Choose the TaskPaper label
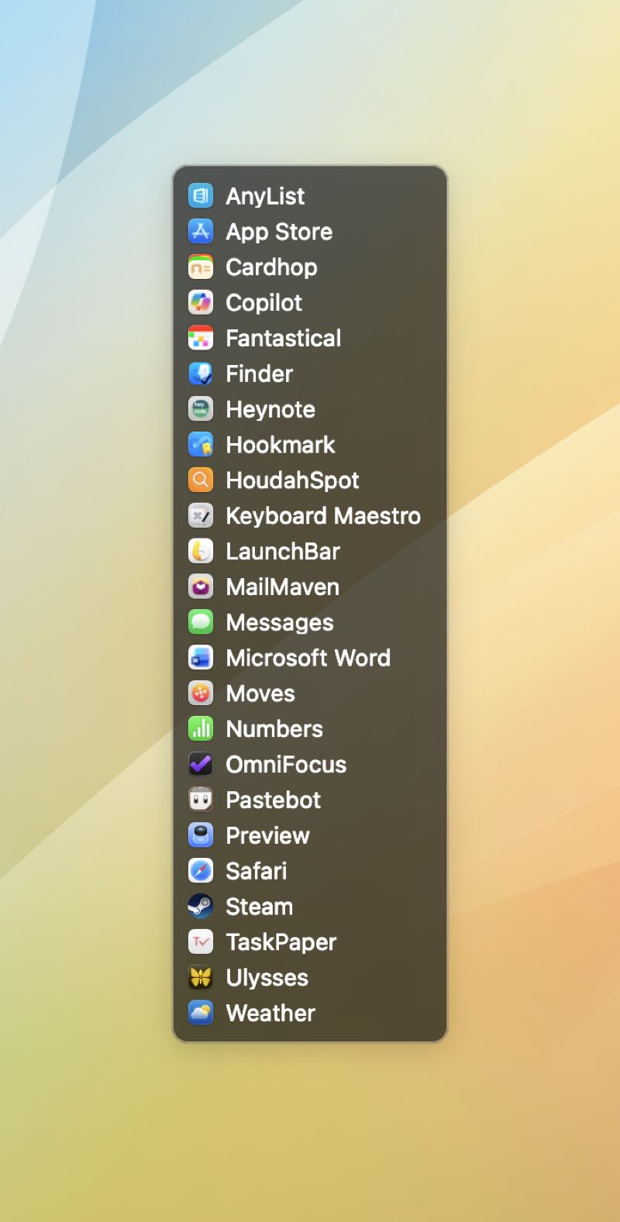 [281, 943]
